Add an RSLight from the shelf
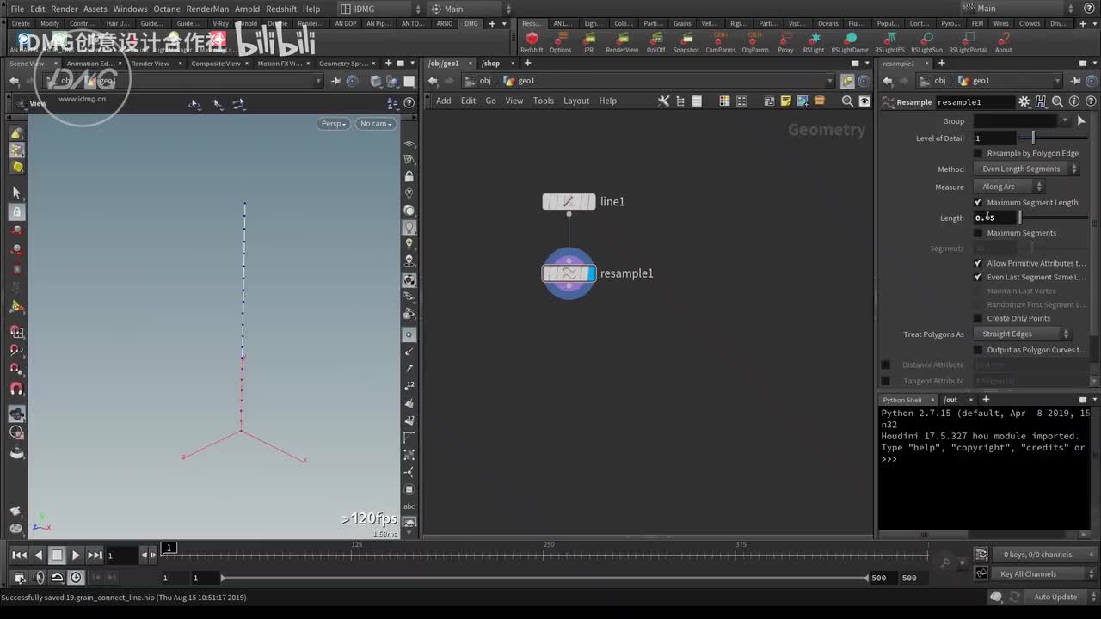The height and width of the screenshot is (619, 1101). tap(814, 43)
